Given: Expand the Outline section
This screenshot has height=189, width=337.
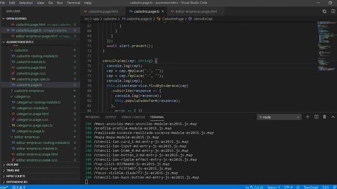Looking at the screenshot, I should pos(41,164).
